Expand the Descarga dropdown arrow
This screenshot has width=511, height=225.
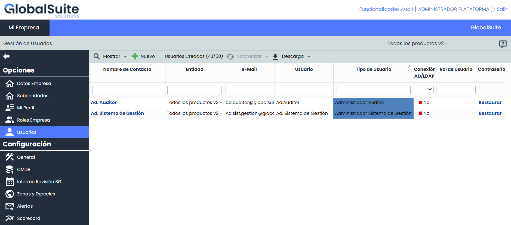point(309,56)
